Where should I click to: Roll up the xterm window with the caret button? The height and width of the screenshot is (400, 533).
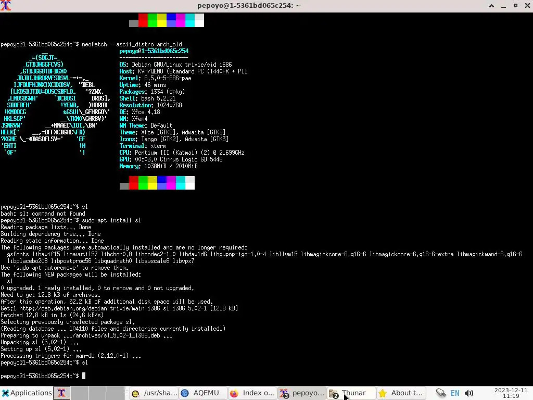coord(491,5)
